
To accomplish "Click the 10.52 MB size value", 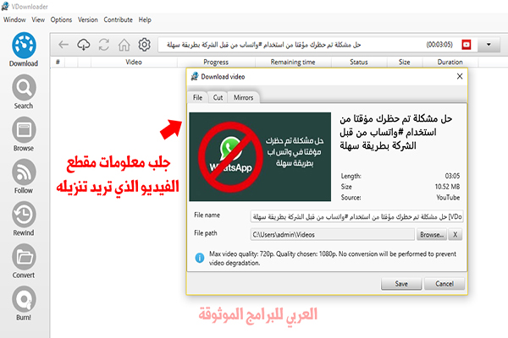I will [447, 187].
